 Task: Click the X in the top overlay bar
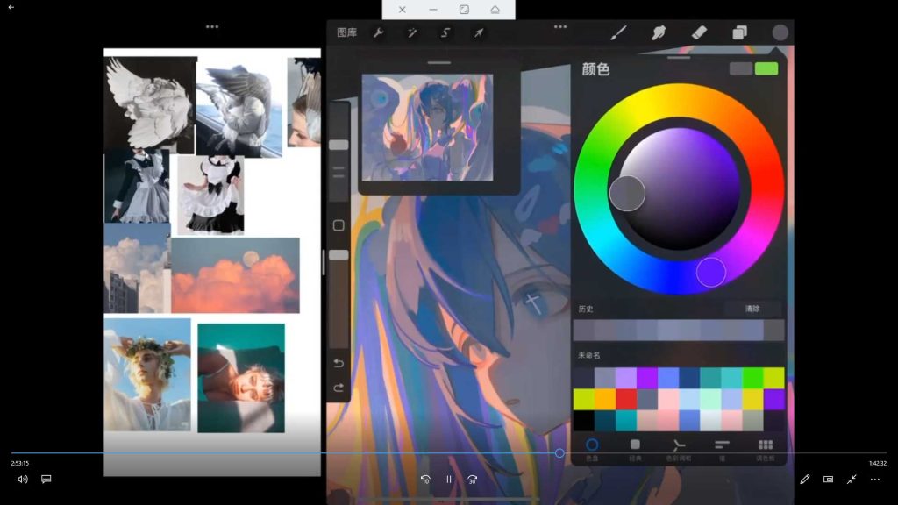tap(402, 10)
